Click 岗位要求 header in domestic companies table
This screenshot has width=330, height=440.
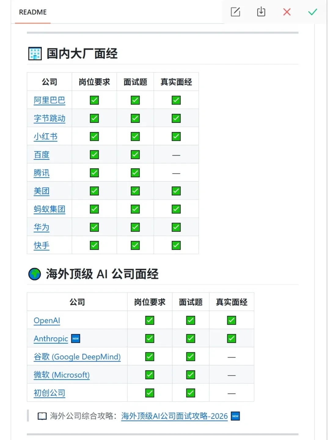click(x=94, y=82)
